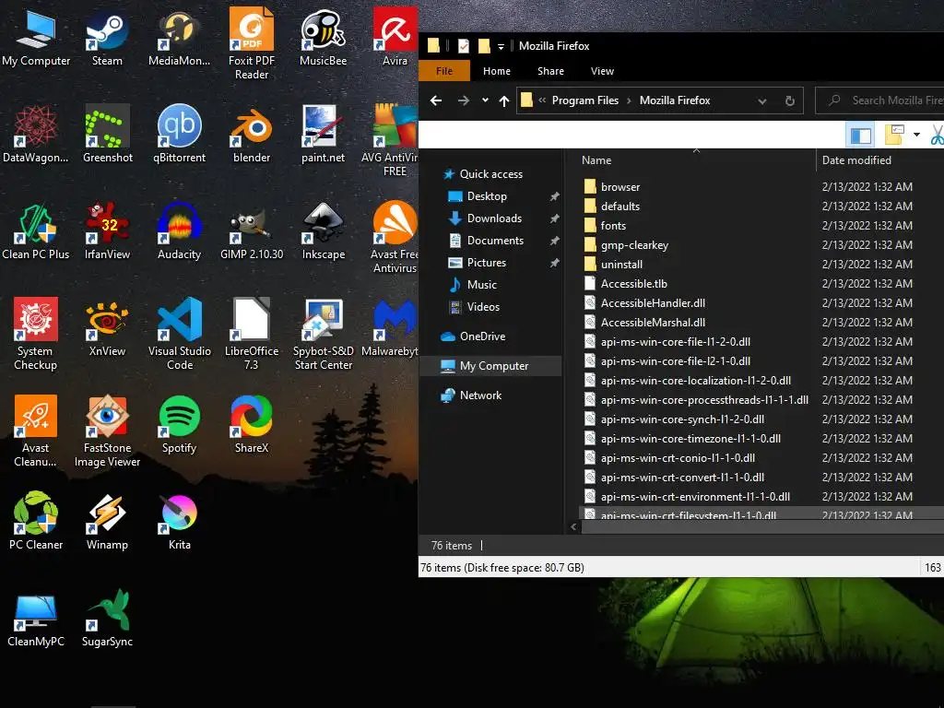Select the Spybot-S&D Start Center icon
The width and height of the screenshot is (944, 708).
pyautogui.click(x=323, y=334)
